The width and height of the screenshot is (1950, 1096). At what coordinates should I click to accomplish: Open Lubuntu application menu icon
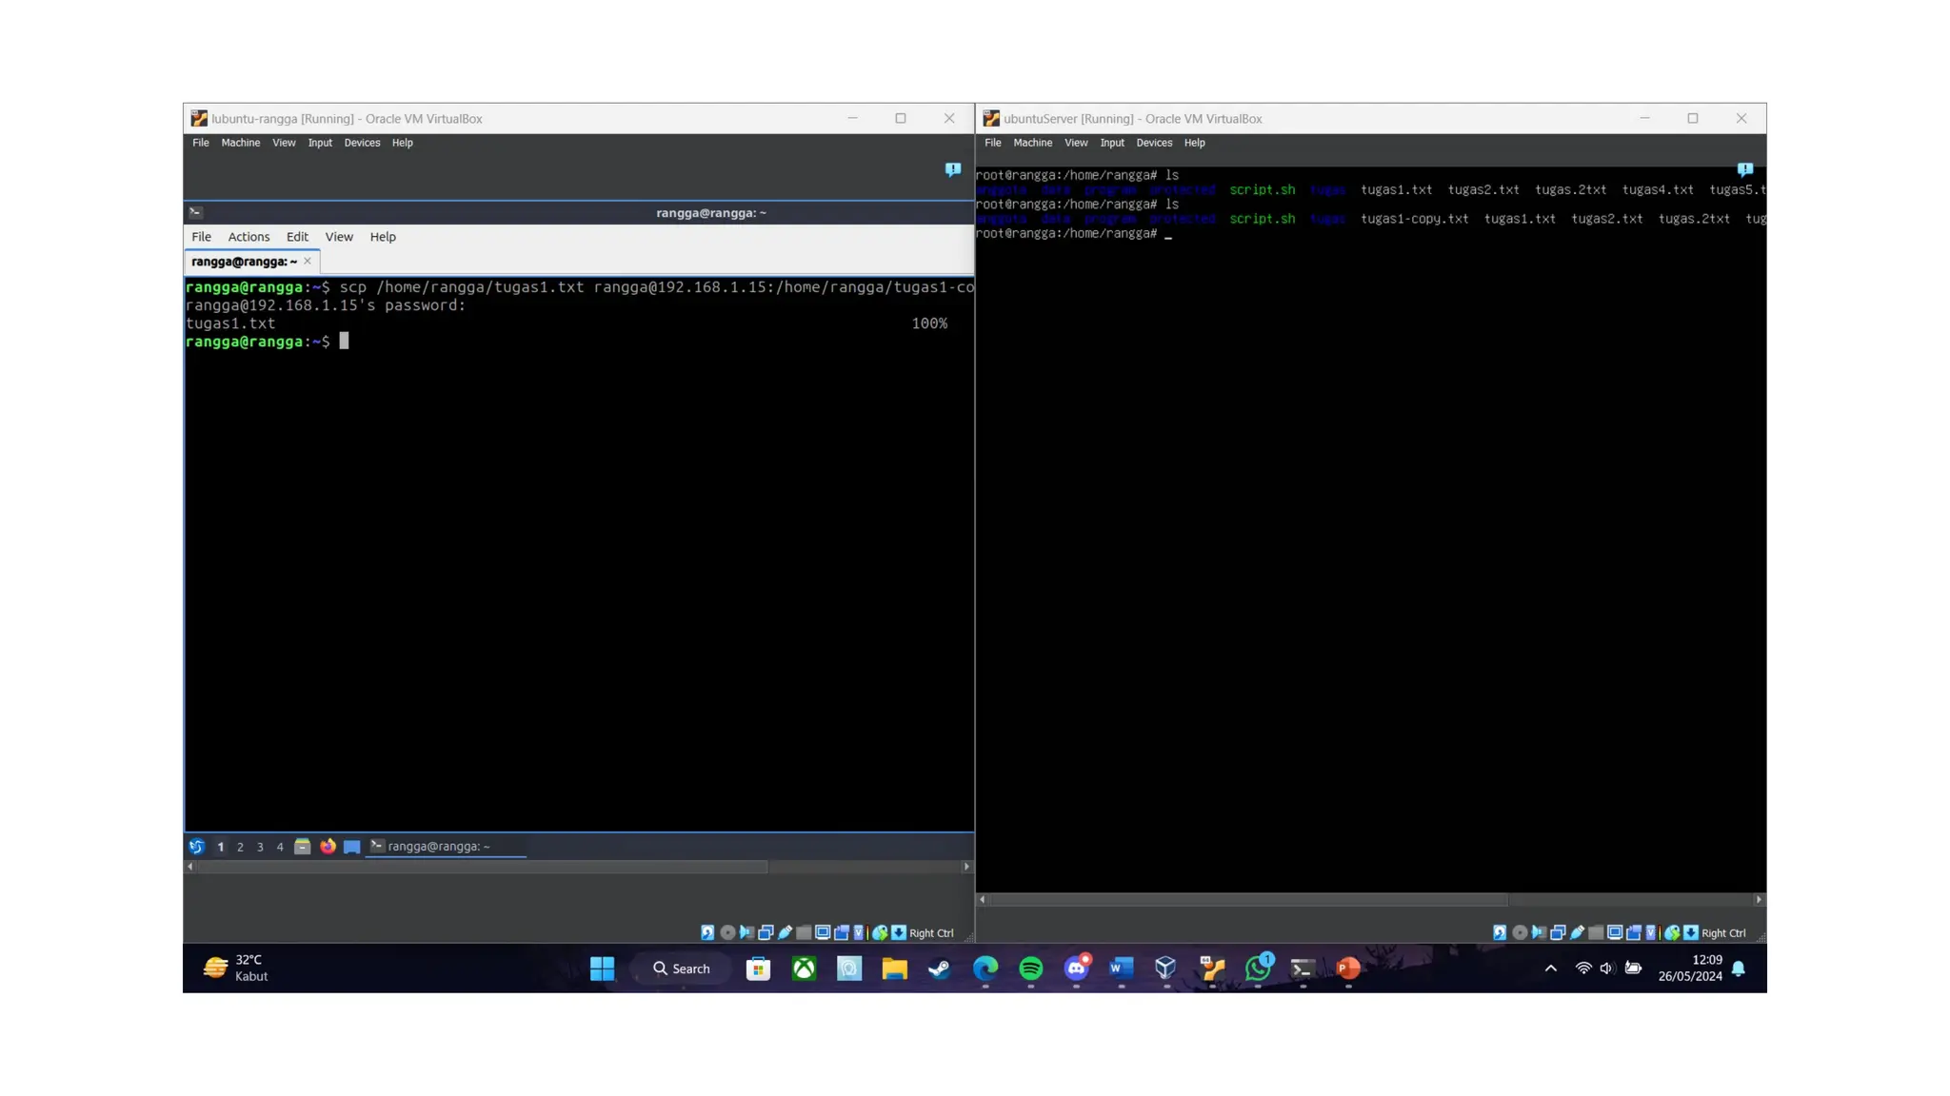click(x=196, y=846)
